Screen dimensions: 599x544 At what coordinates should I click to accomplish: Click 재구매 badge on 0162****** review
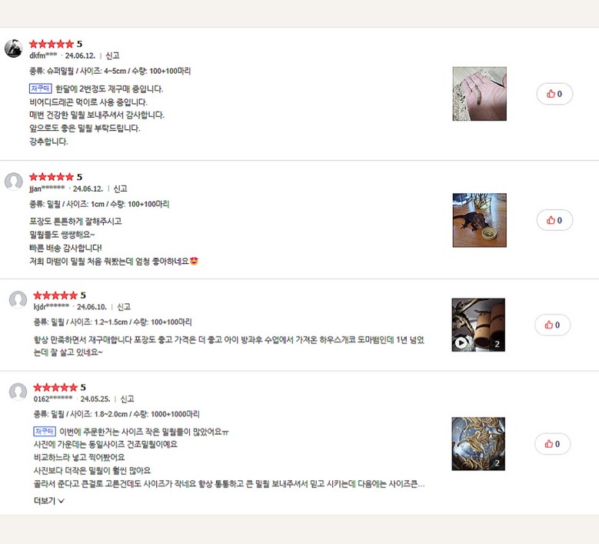[x=45, y=432]
